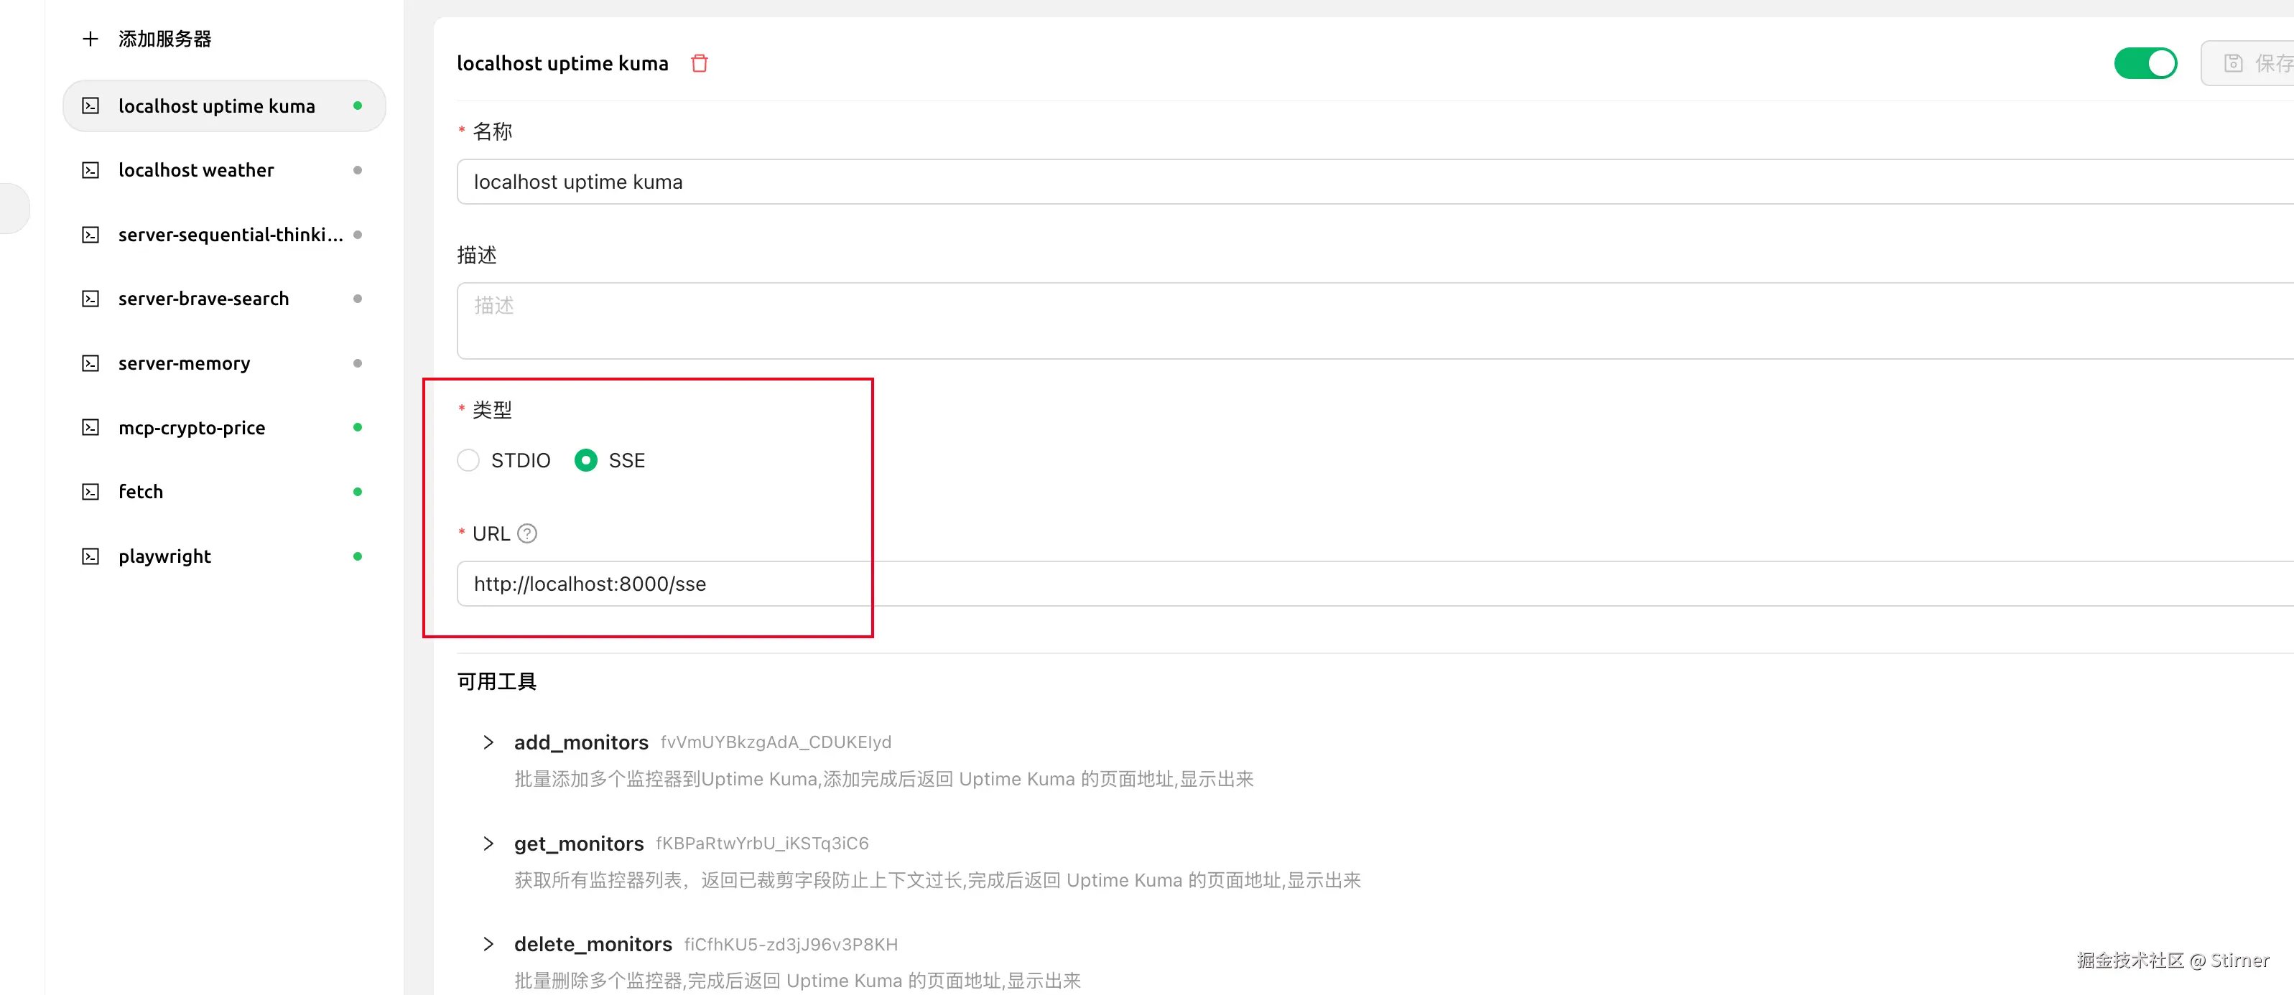2294x995 pixels.
Task: Click the red trash delete icon
Action: pyautogui.click(x=699, y=63)
